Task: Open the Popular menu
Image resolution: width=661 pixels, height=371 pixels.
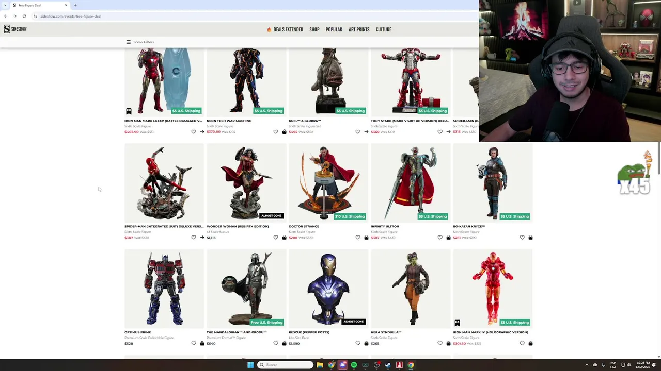Action: [334, 29]
